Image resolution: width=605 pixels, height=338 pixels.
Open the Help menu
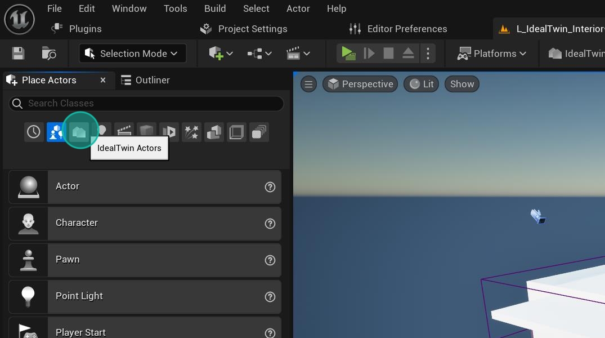tap(337, 8)
